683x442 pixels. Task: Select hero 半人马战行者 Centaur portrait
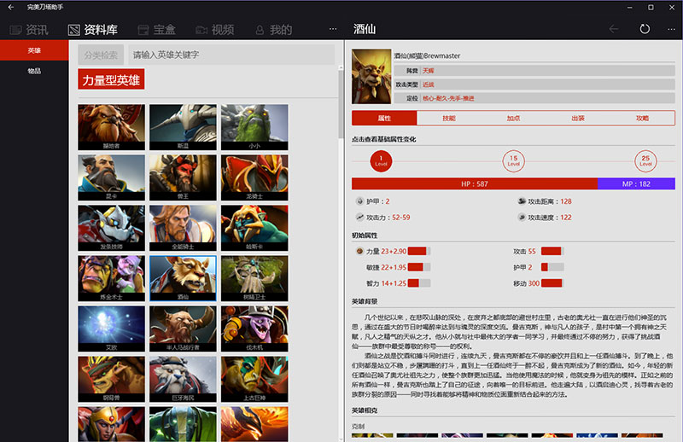tap(183, 329)
